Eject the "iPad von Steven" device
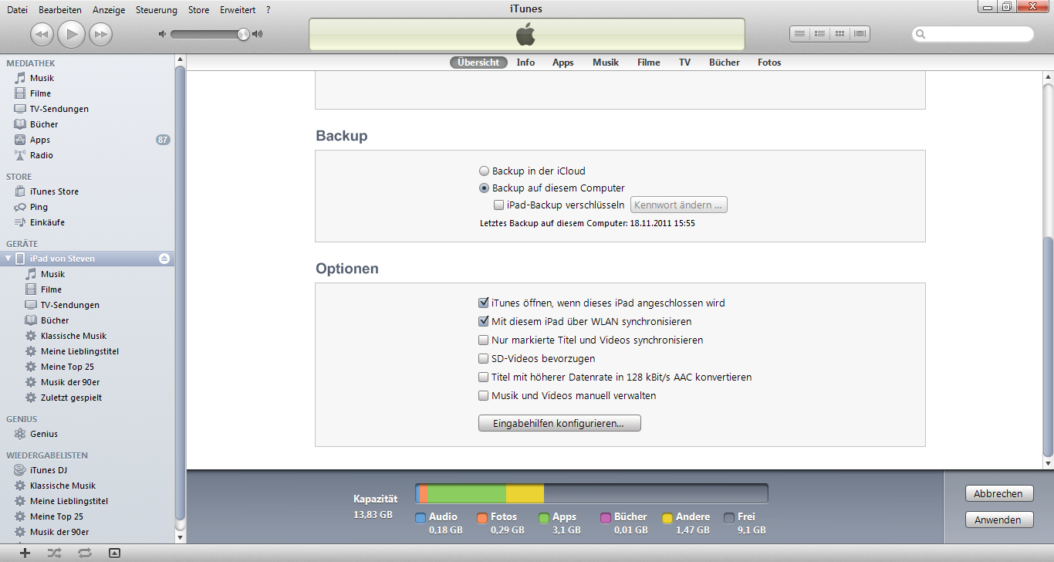 click(x=164, y=259)
